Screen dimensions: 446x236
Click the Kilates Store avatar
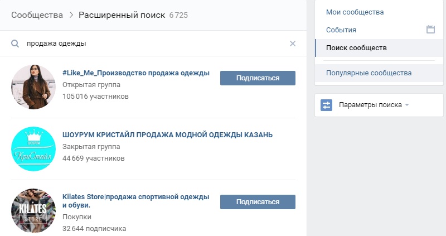[33, 211]
